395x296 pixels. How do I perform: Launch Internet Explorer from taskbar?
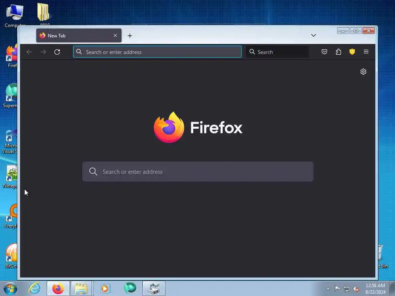click(34, 288)
